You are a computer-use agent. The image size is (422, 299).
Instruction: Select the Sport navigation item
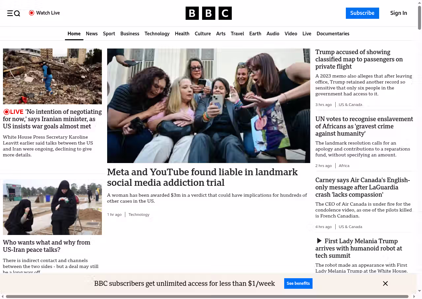pyautogui.click(x=109, y=34)
